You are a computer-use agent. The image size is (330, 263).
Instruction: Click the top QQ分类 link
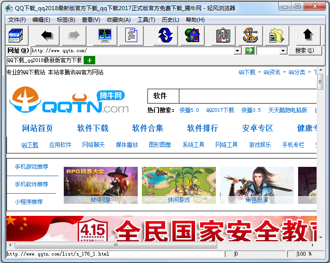pos(297,73)
